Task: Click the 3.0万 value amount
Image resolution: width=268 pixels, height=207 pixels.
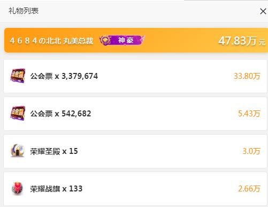Action: 251,151
